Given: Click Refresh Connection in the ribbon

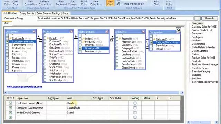Looking at the screenshot, I should 45,3.
